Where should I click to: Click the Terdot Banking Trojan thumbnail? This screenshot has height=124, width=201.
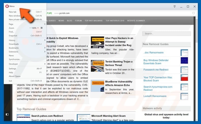[97, 66]
